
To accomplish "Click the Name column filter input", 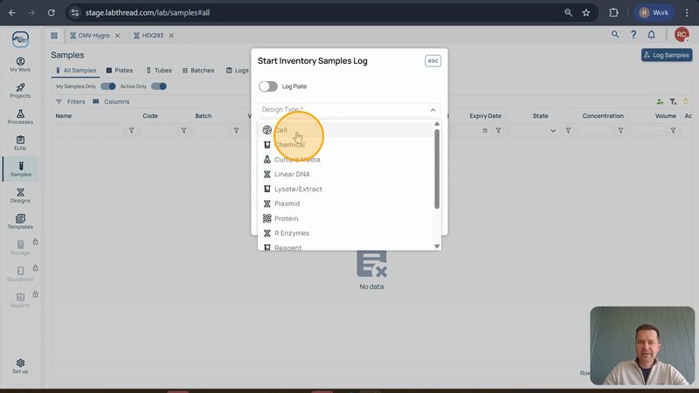I will pos(89,130).
